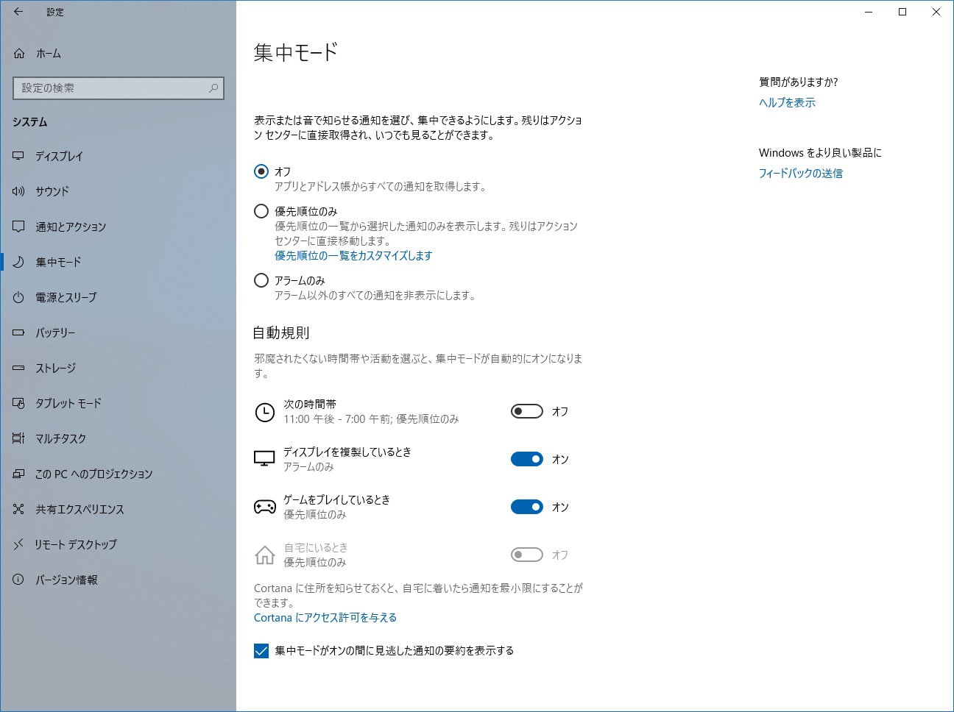Screen dimensions: 954x712
Task: Click the home icon beside ホーム
Action: coord(19,54)
